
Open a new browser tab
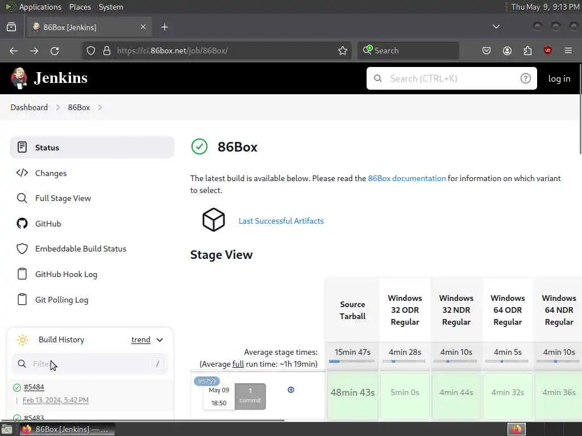point(164,27)
